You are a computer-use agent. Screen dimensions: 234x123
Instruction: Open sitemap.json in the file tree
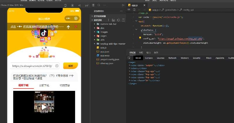107,63
